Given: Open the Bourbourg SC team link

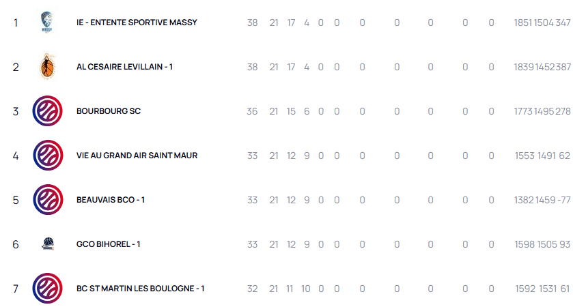Looking at the screenshot, I should point(109,111).
